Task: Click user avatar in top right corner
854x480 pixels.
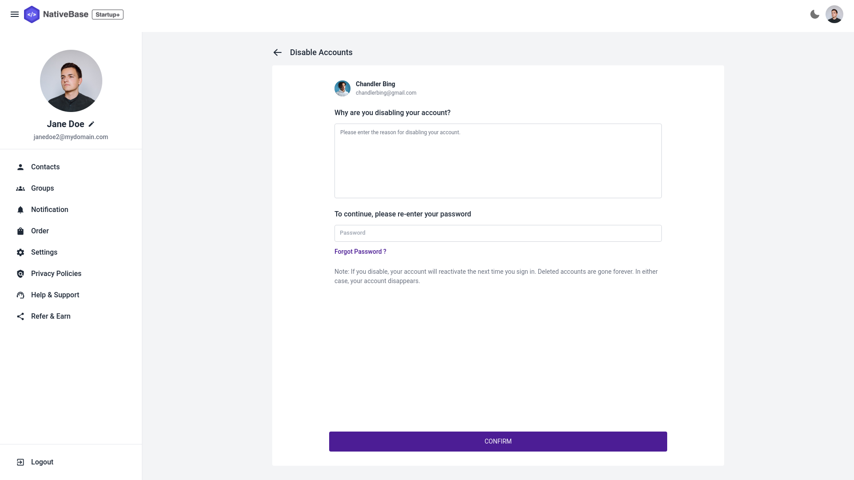Action: point(834,14)
